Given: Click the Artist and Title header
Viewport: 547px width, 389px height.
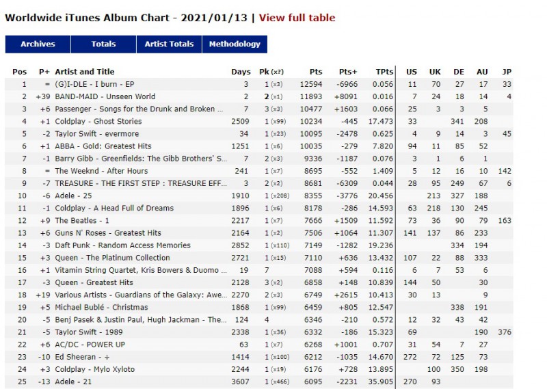Looking at the screenshot, I should click(x=85, y=72).
